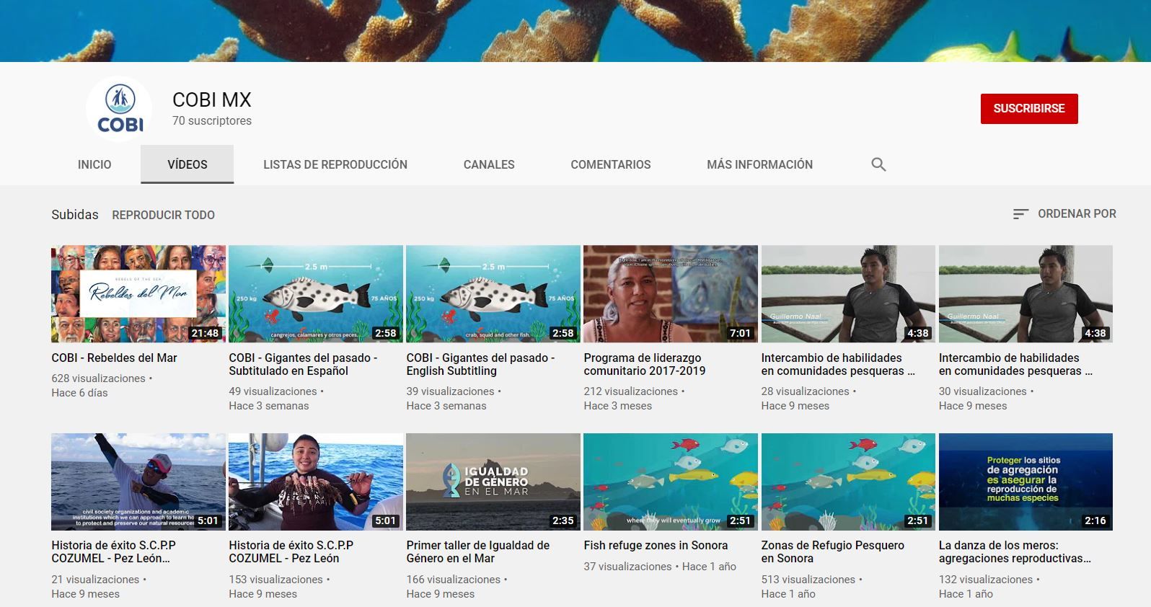Open the Ordenar Por sort dropdown
1151x607 pixels.
(1064, 214)
